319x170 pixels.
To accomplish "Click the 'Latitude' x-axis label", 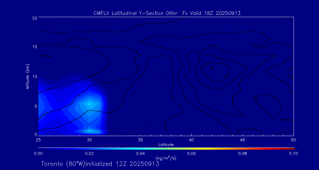I will click(166, 144).
